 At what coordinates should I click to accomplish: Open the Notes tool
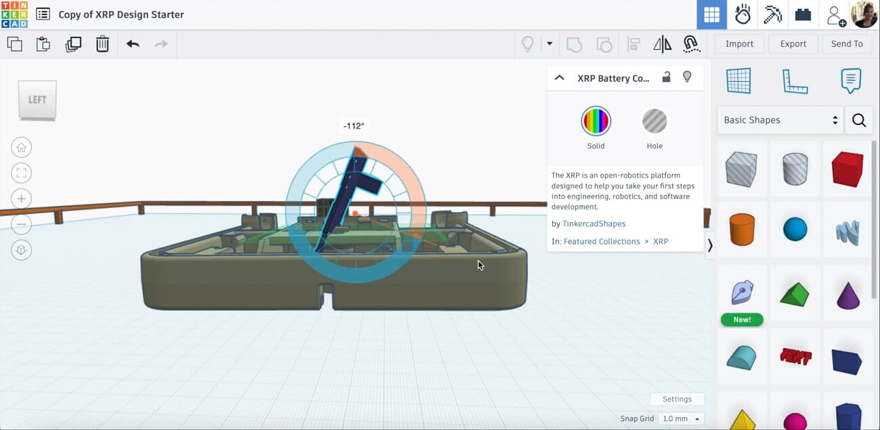tap(850, 81)
